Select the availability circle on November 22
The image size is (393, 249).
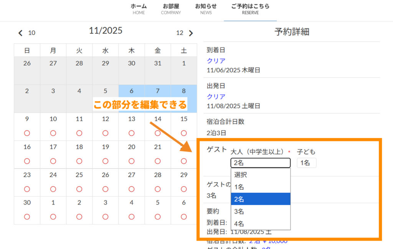coord(184,161)
